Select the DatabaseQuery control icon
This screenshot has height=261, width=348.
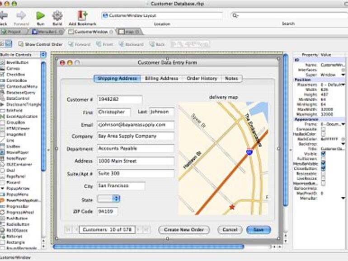pos(2,93)
